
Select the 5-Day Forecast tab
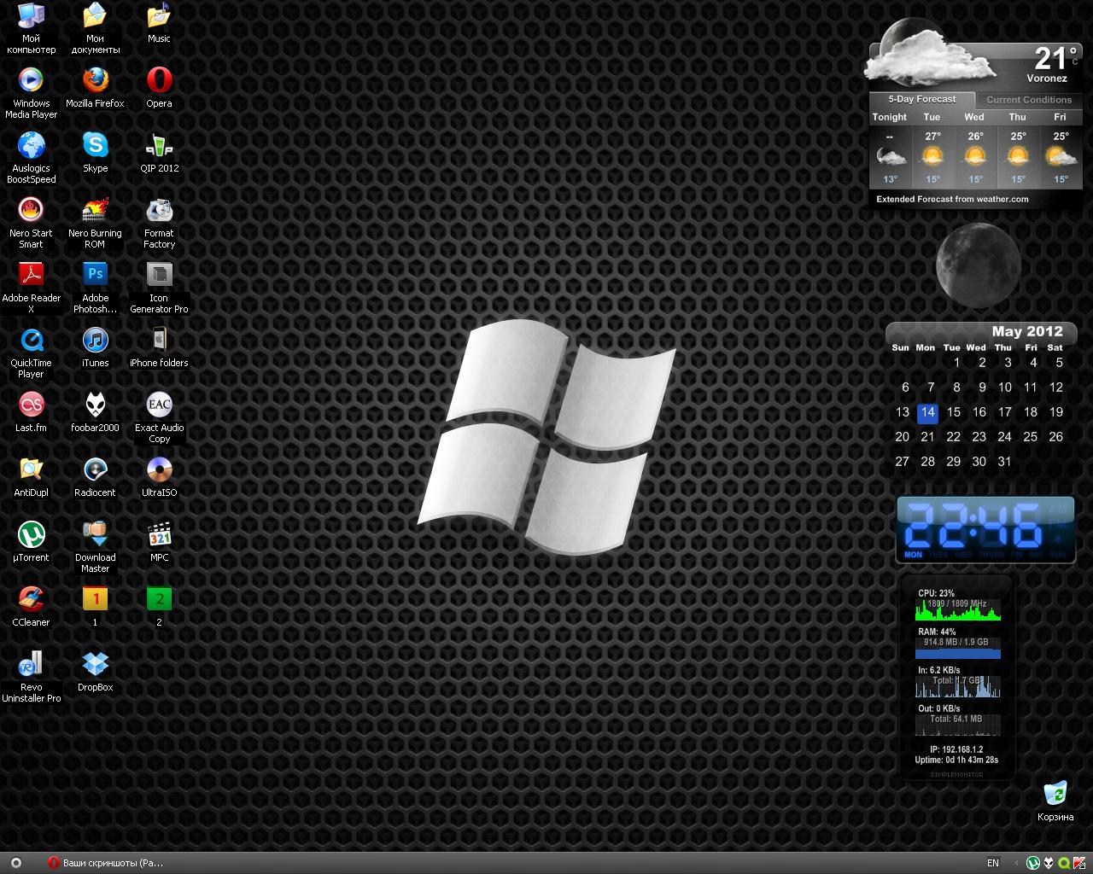click(x=921, y=99)
